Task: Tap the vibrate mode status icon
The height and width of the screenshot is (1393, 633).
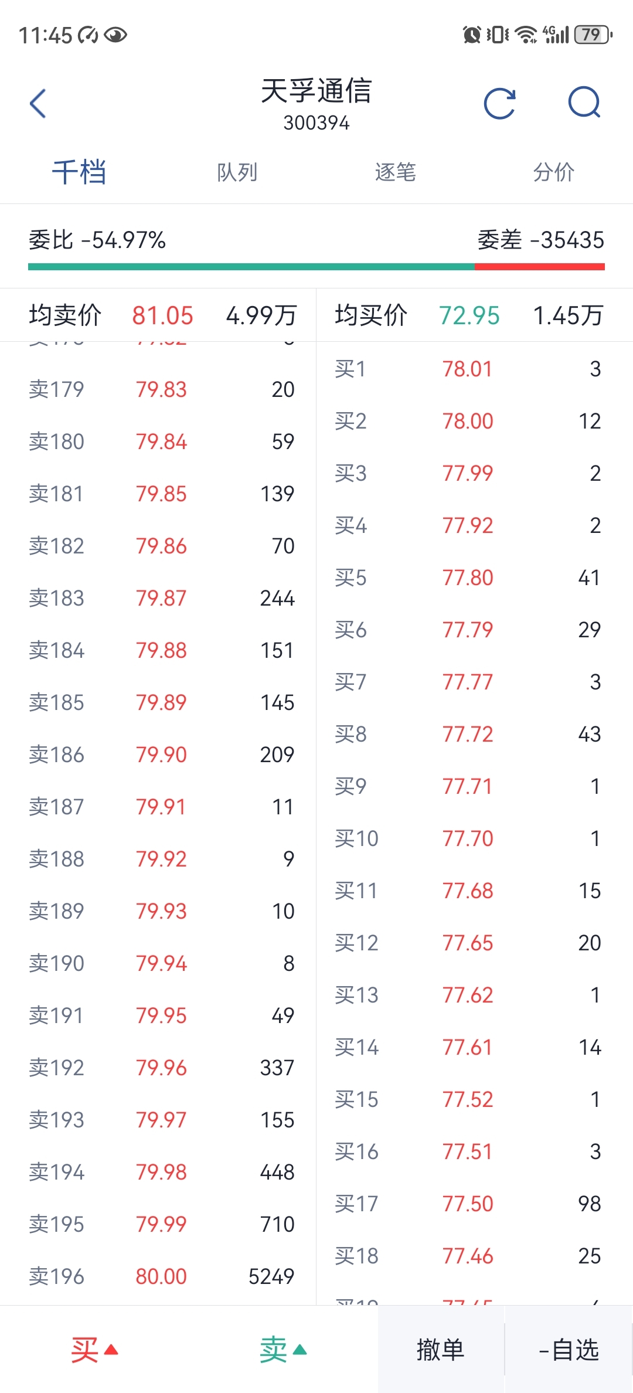Action: [498, 35]
